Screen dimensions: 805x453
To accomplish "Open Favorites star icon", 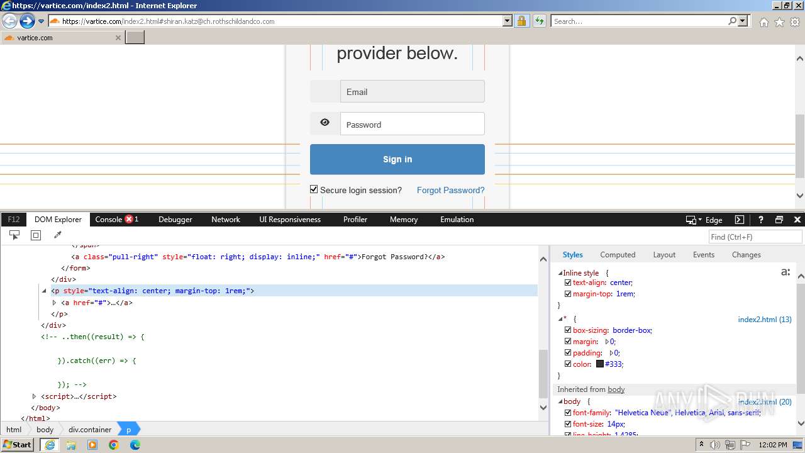I will point(779,22).
